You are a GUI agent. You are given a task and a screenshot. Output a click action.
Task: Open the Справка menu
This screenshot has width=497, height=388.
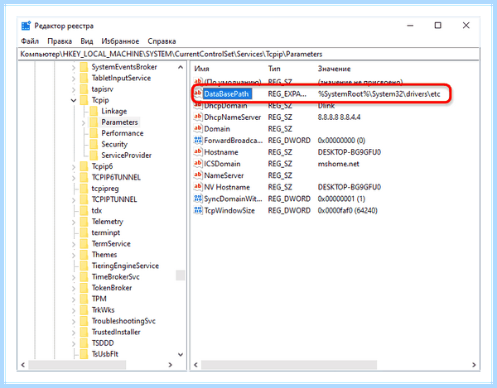162,41
